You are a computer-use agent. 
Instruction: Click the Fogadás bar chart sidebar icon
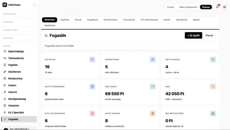5,119
